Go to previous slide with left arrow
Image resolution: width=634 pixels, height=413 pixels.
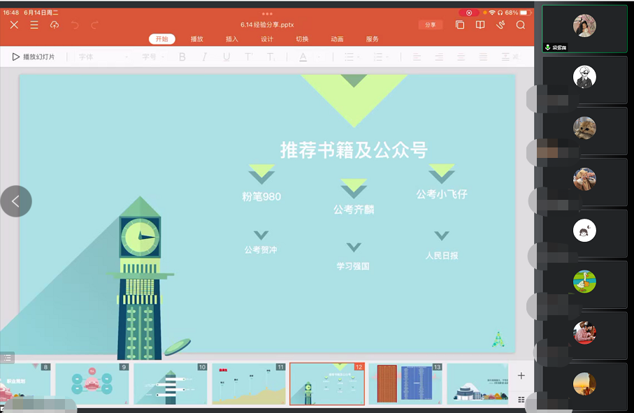tap(16, 201)
